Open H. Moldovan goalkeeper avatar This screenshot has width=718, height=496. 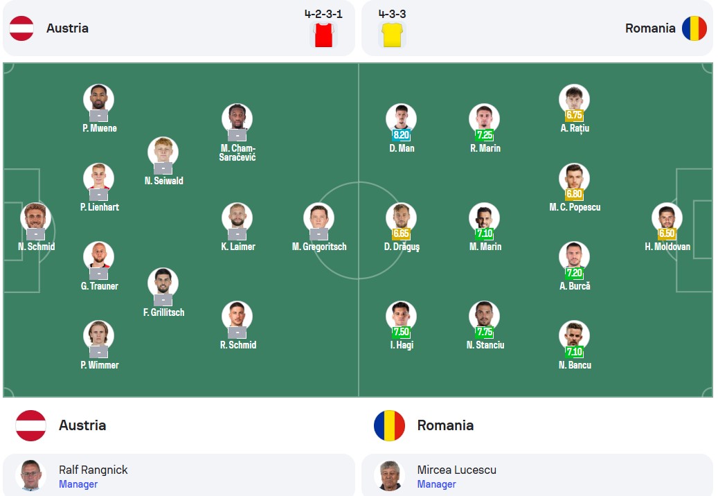click(667, 217)
